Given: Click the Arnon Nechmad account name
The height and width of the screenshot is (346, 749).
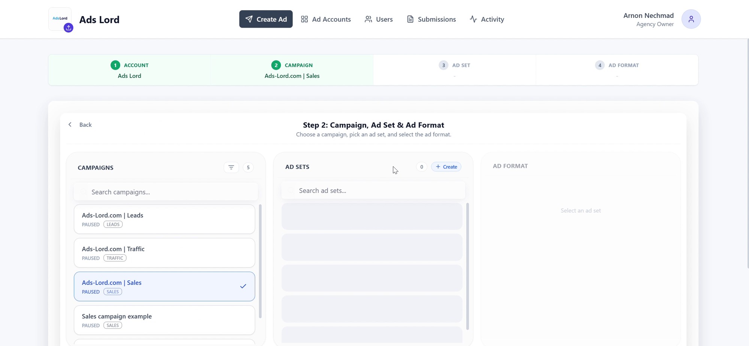Looking at the screenshot, I should pyautogui.click(x=648, y=15).
